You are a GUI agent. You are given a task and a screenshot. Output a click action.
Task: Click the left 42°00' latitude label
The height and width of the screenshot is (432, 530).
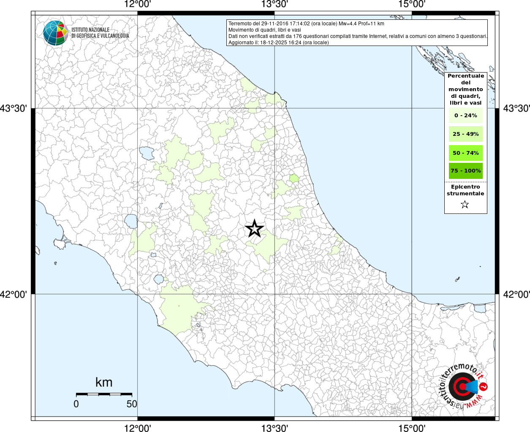tap(14, 294)
